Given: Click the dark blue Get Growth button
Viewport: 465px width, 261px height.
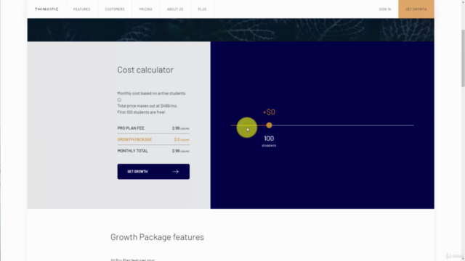Looking at the screenshot, I should tap(153, 171).
